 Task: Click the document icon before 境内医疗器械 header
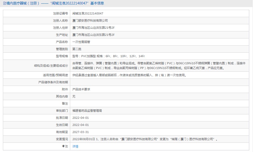click(x=4, y=3)
